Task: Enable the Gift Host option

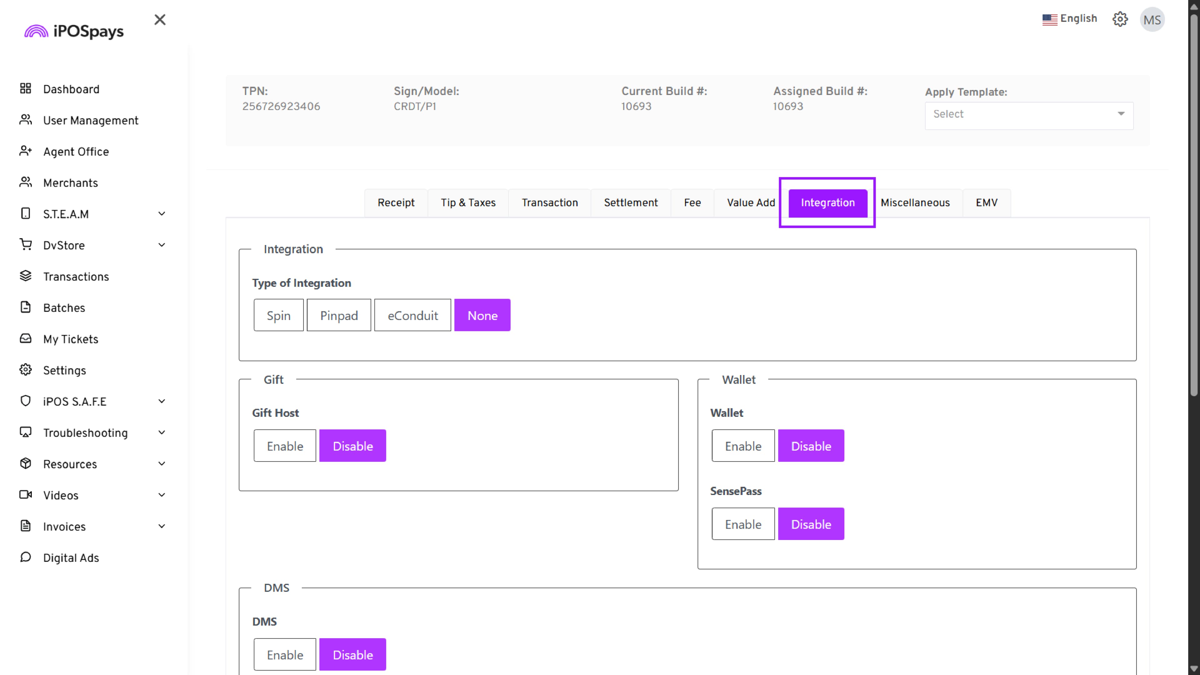Action: pyautogui.click(x=285, y=446)
